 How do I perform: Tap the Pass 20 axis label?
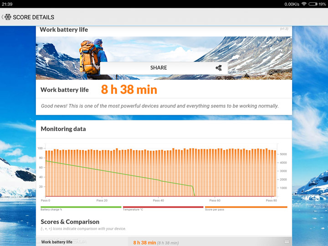tap(102, 200)
